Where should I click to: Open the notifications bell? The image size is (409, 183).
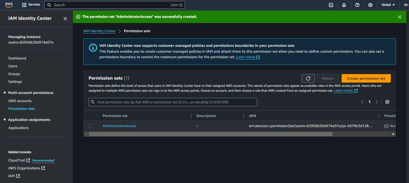point(344,5)
